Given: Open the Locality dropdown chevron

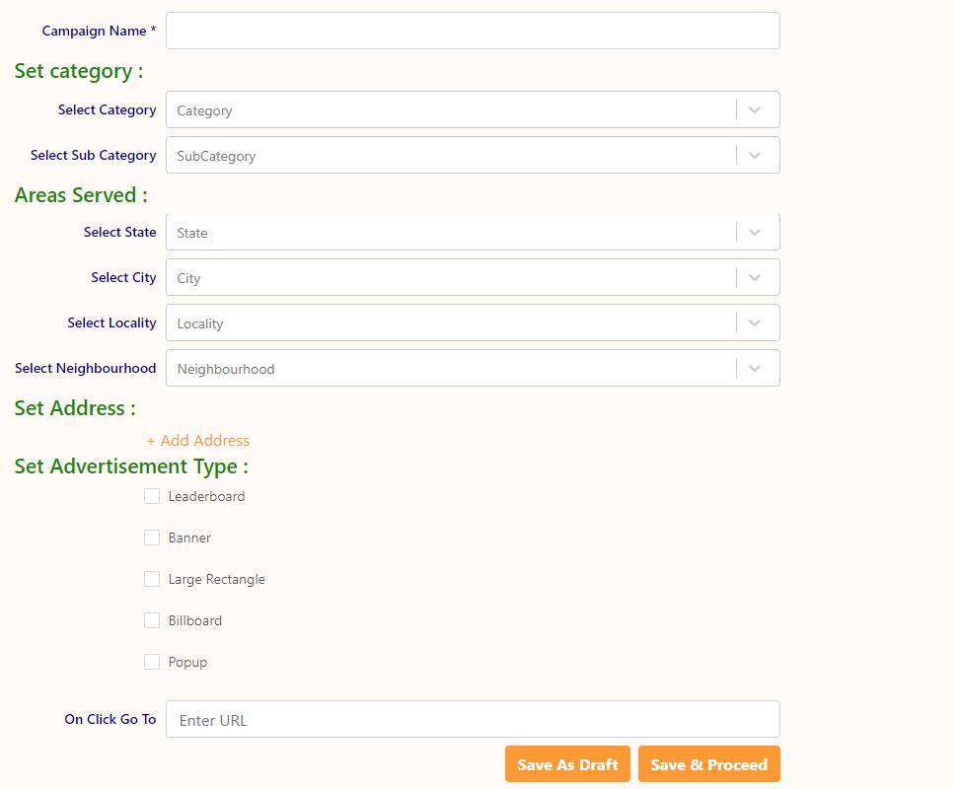Looking at the screenshot, I should pos(755,323).
